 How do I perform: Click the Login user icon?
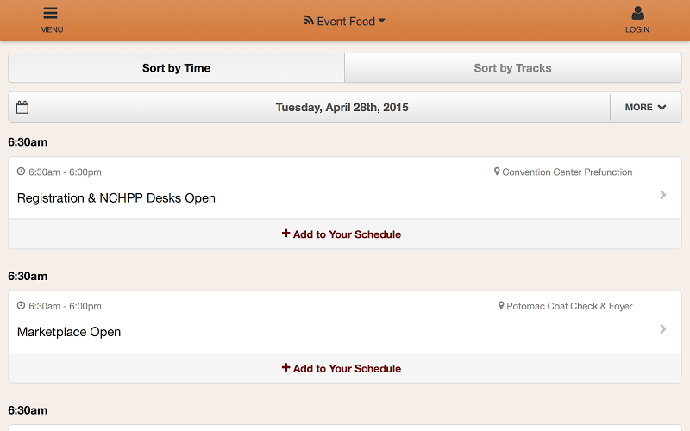pyautogui.click(x=637, y=14)
